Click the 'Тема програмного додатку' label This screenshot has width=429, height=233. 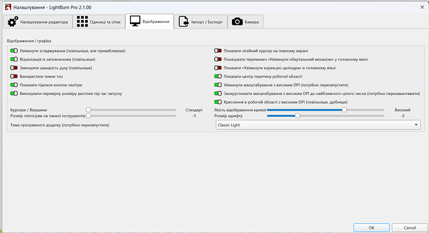pyautogui.click(x=60, y=125)
